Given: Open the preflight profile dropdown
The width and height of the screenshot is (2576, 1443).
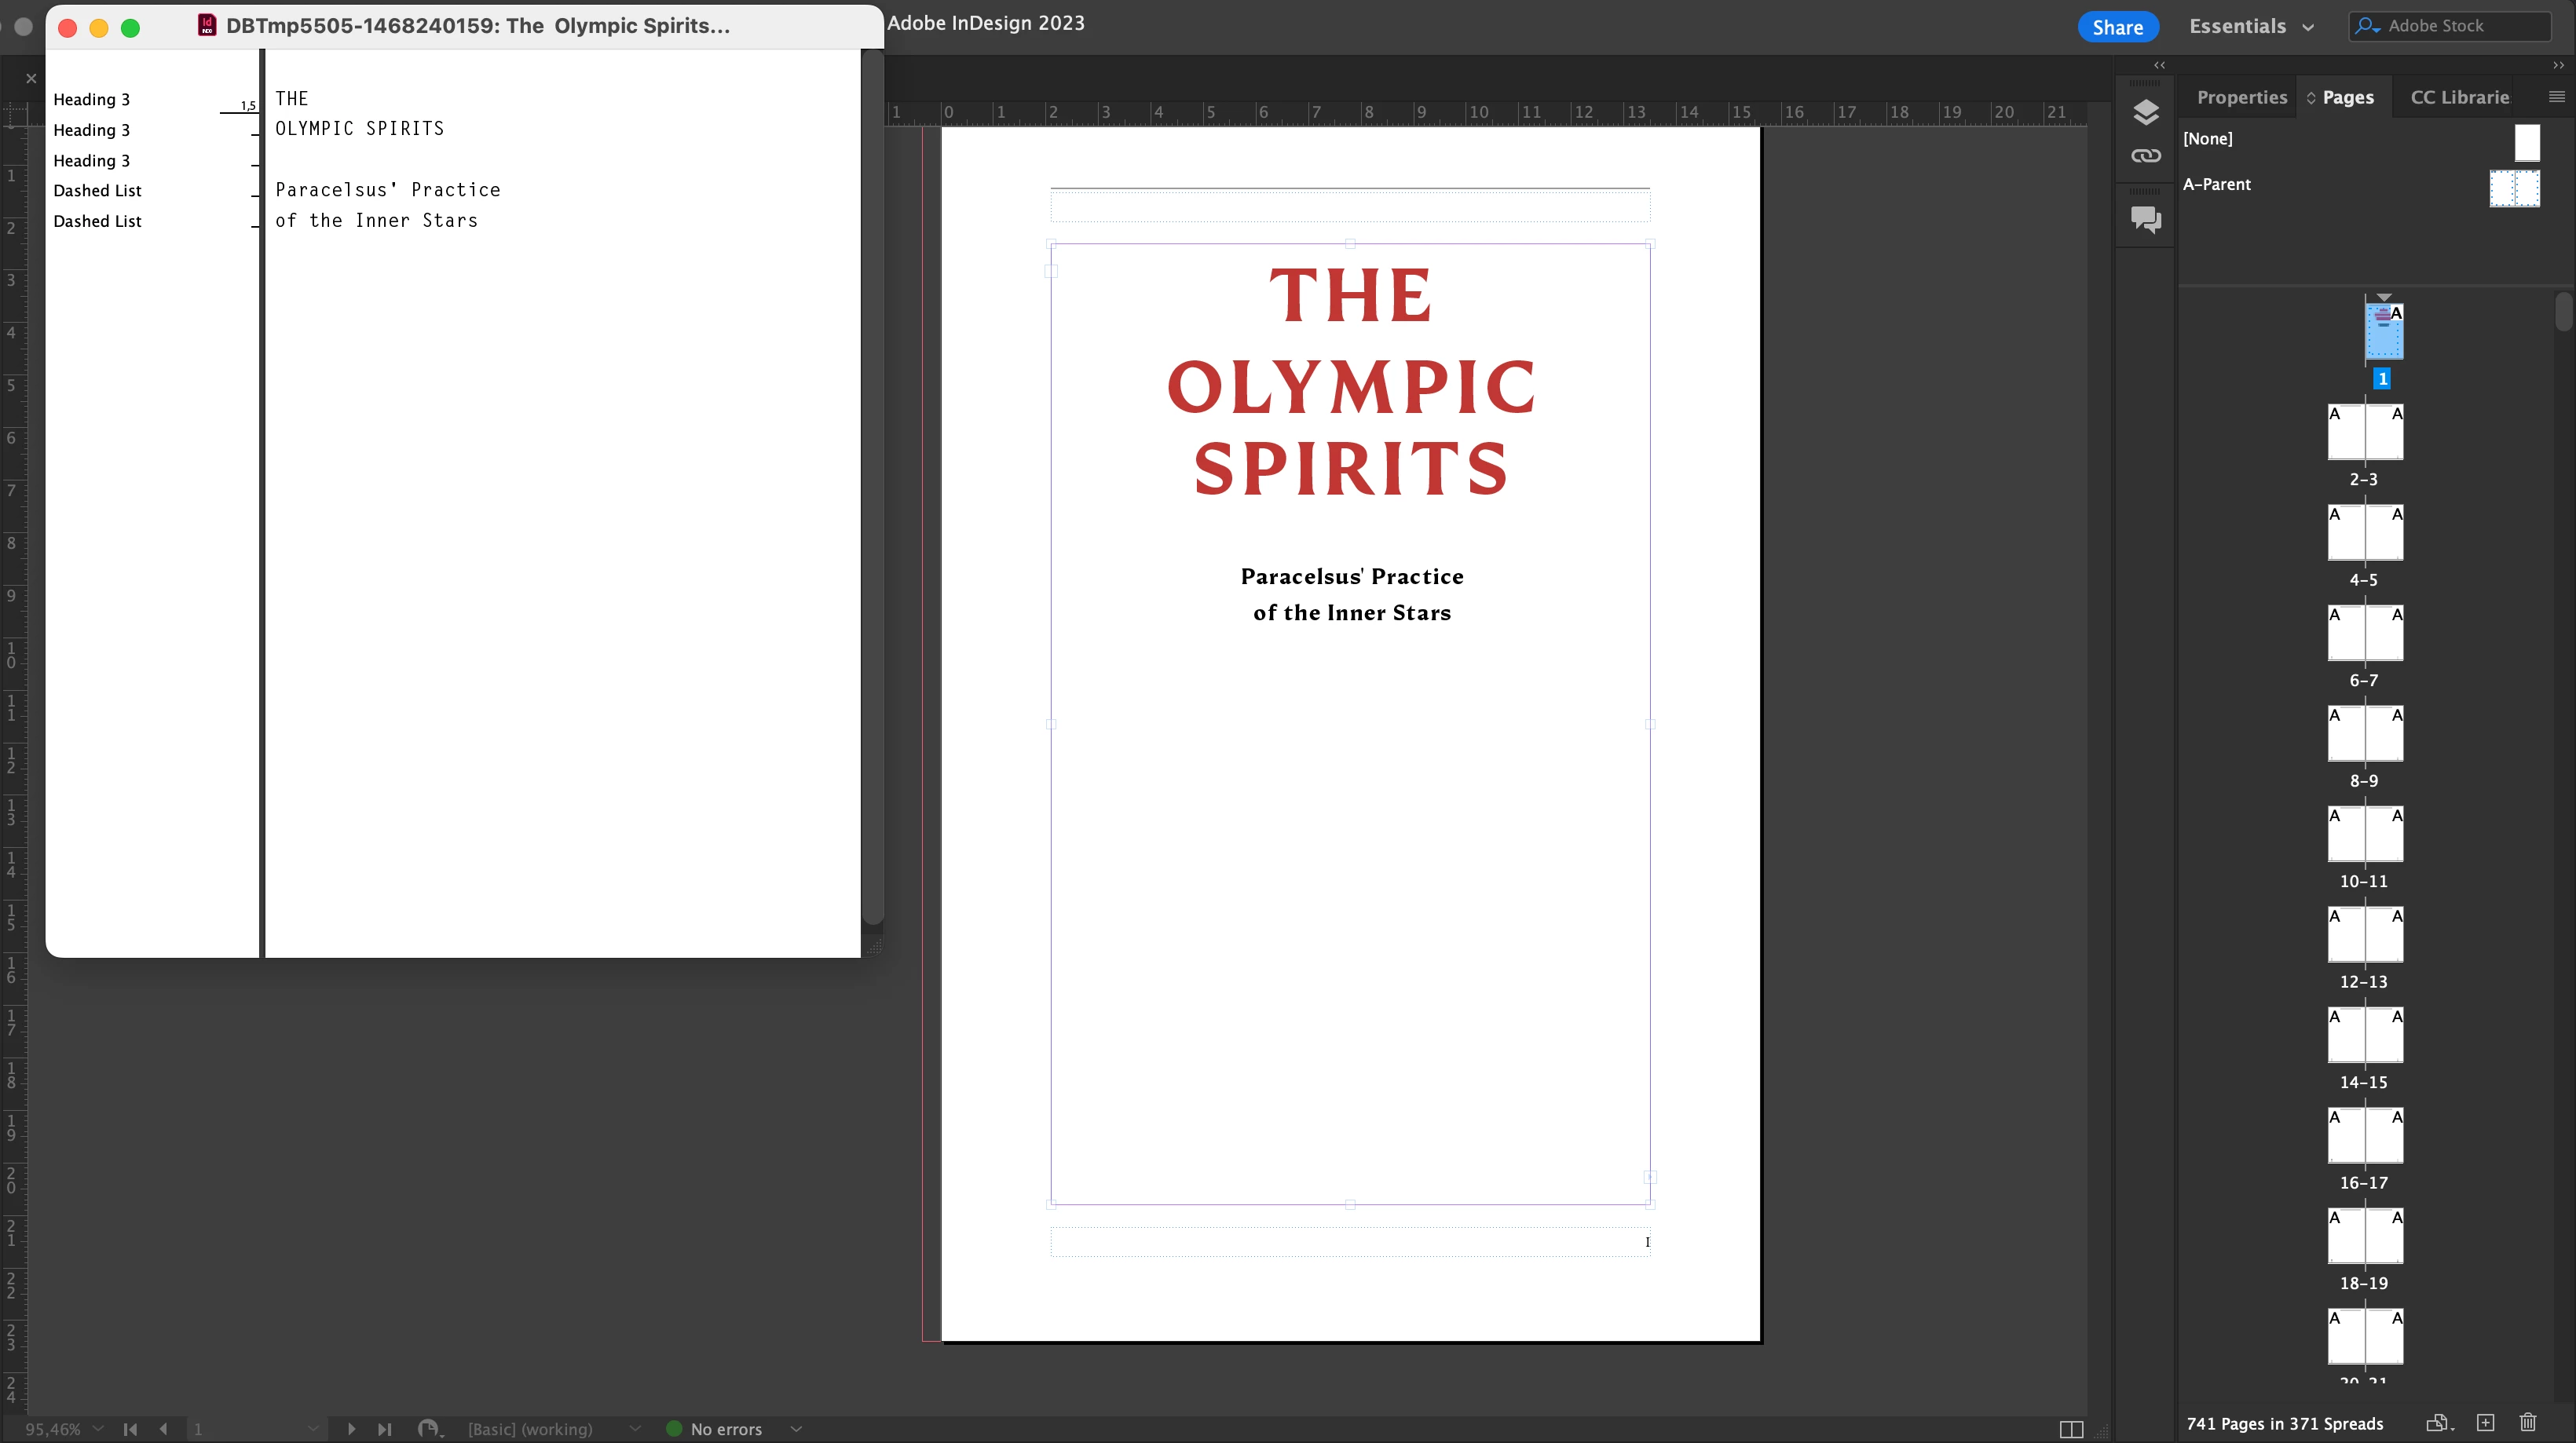Looking at the screenshot, I should click(x=634, y=1429).
